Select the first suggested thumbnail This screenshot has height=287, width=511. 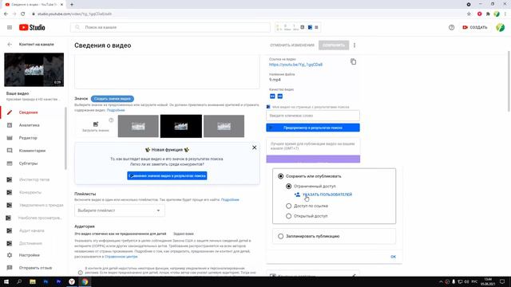coord(138,126)
